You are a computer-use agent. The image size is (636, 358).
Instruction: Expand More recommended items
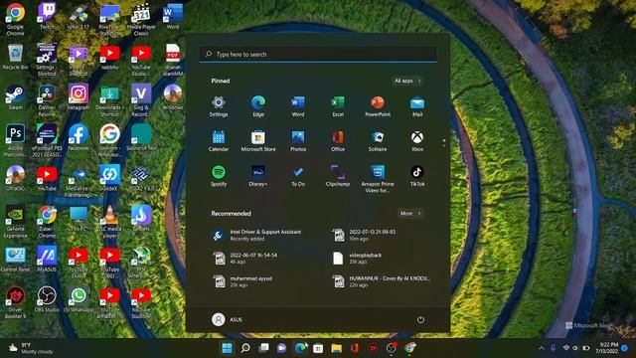pos(410,213)
